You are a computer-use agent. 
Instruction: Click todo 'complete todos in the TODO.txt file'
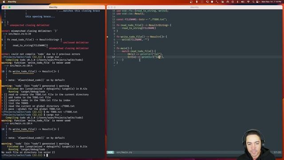39,100
